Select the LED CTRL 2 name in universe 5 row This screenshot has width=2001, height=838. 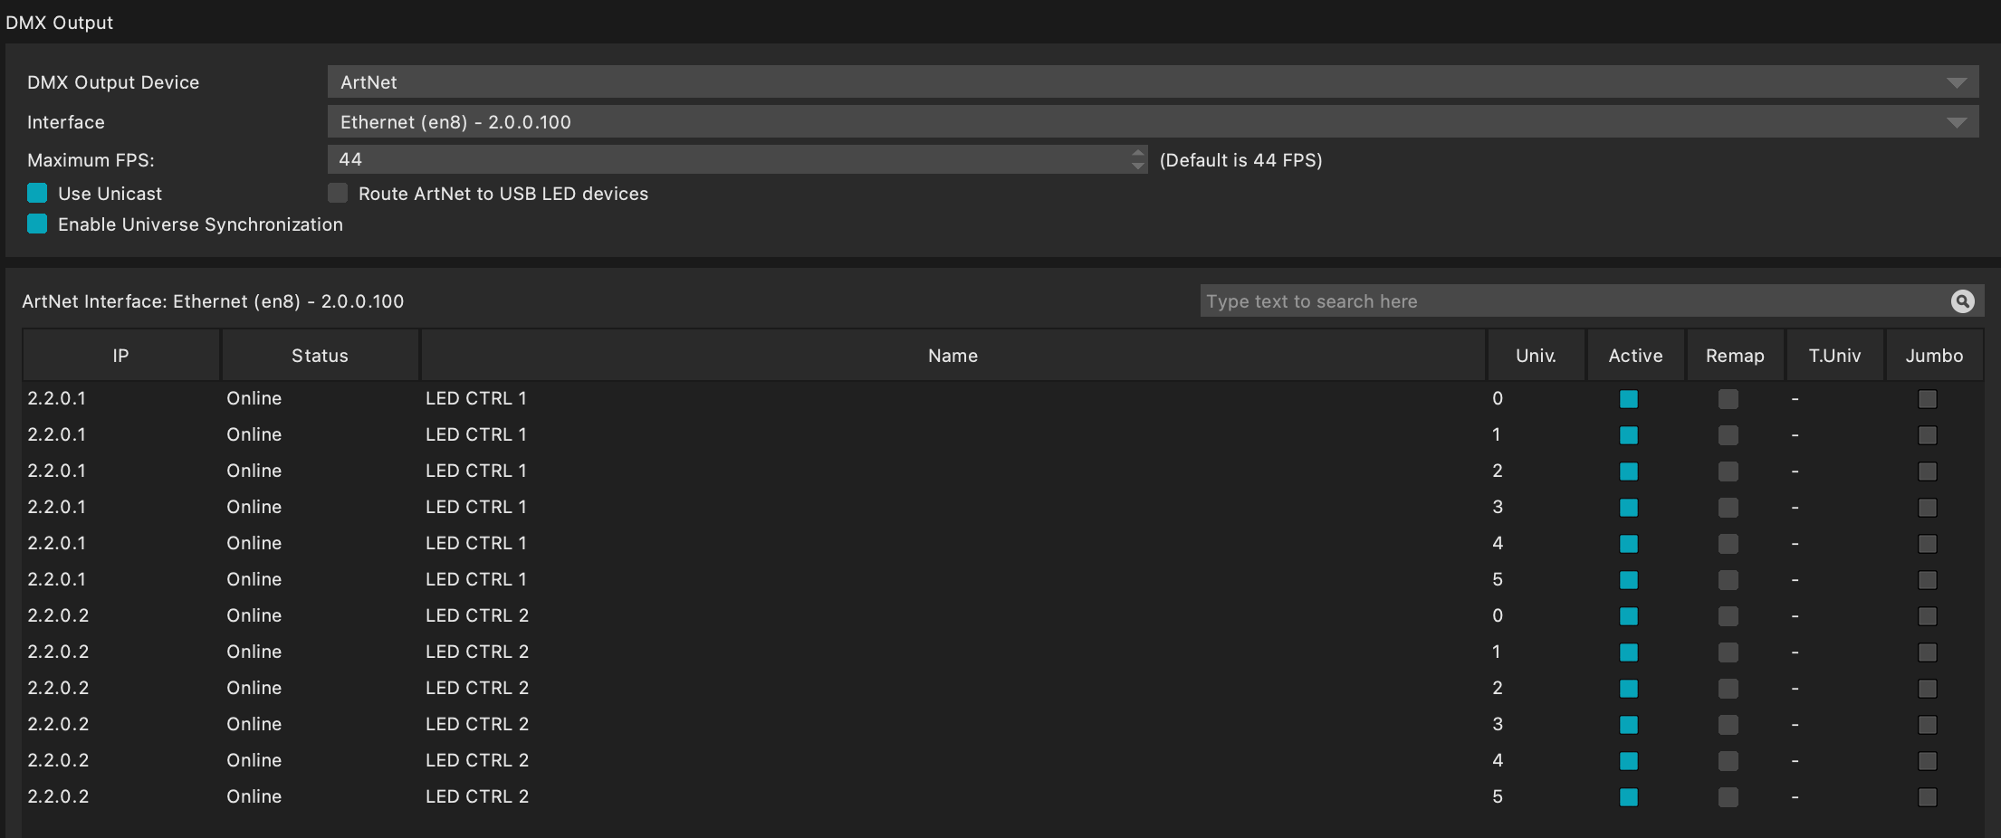(x=477, y=796)
